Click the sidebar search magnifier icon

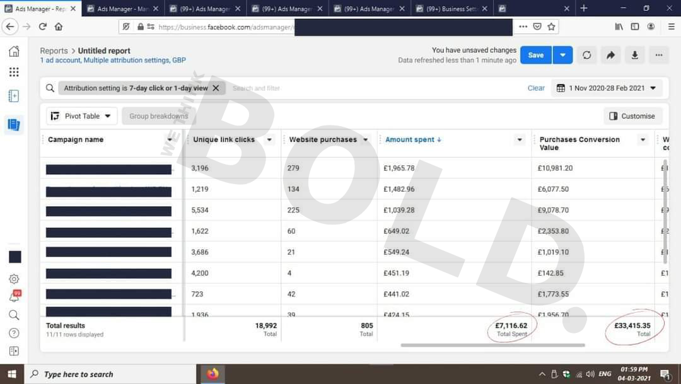point(14,315)
